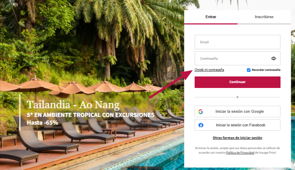Screen dimensions: 295x170
Task: Click the "o" divider between login options
Action: 237,97
